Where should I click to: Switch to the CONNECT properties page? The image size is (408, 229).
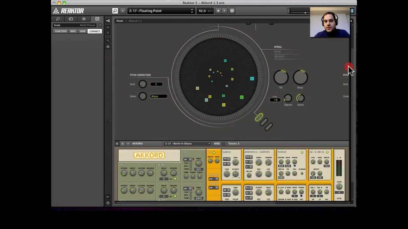tap(95, 31)
